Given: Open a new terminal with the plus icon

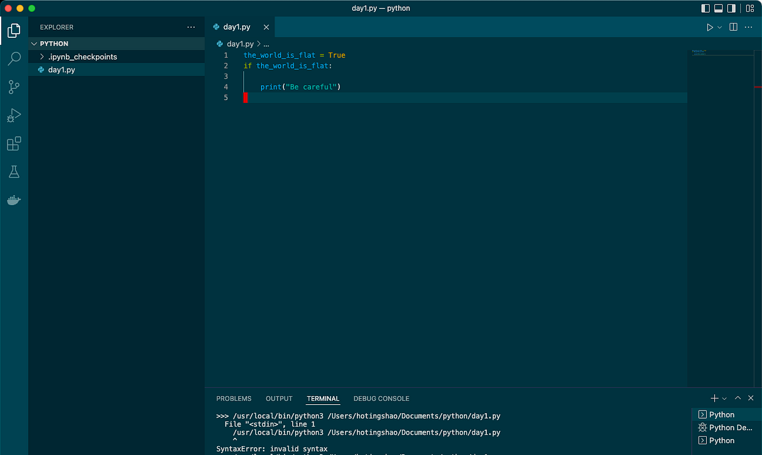Looking at the screenshot, I should pyautogui.click(x=714, y=398).
